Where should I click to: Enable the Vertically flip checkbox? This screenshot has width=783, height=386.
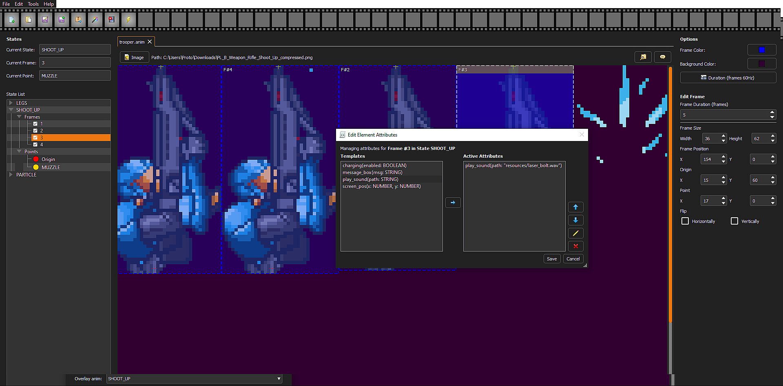(x=734, y=221)
